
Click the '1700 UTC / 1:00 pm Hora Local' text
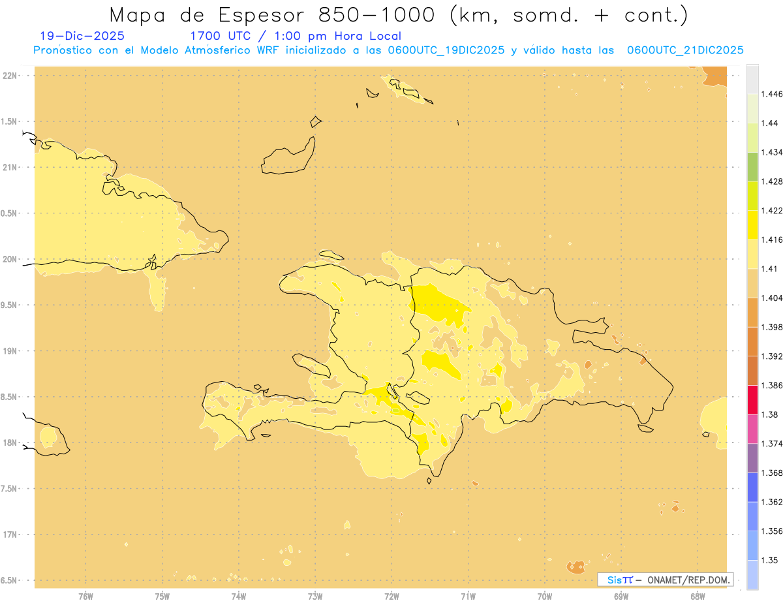[x=296, y=36]
